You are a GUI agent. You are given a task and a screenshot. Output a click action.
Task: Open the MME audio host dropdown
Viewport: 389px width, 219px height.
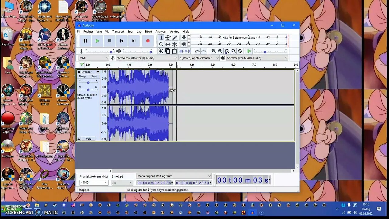(x=94, y=58)
